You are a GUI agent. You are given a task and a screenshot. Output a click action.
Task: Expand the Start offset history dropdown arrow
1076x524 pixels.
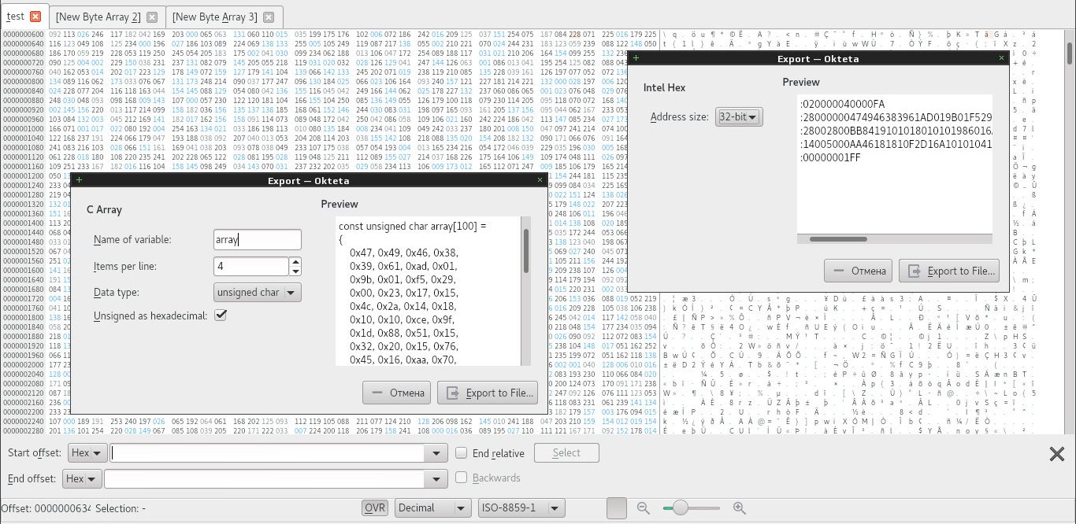click(436, 453)
